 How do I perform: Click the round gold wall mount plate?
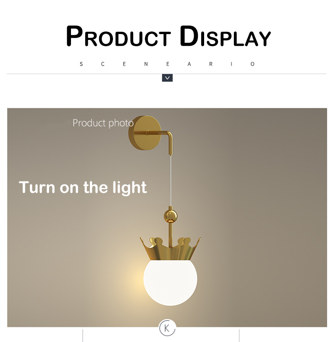coord(145,133)
